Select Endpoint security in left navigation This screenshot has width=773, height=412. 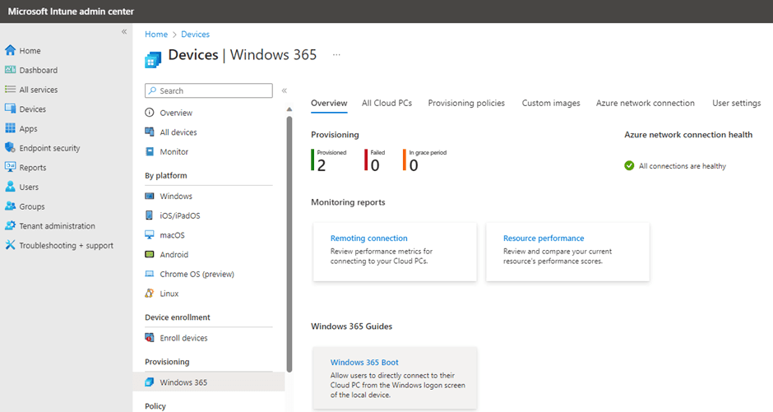tap(49, 148)
